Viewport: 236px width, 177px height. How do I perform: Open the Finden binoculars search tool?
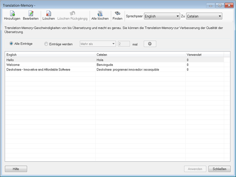(x=117, y=15)
